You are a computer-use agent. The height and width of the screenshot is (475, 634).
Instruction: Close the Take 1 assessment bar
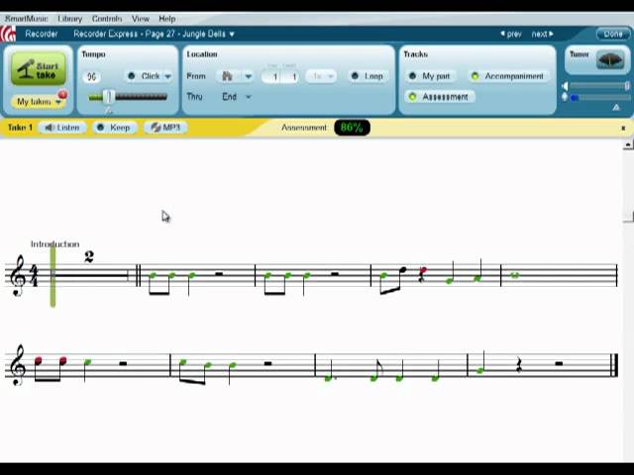[x=623, y=128]
